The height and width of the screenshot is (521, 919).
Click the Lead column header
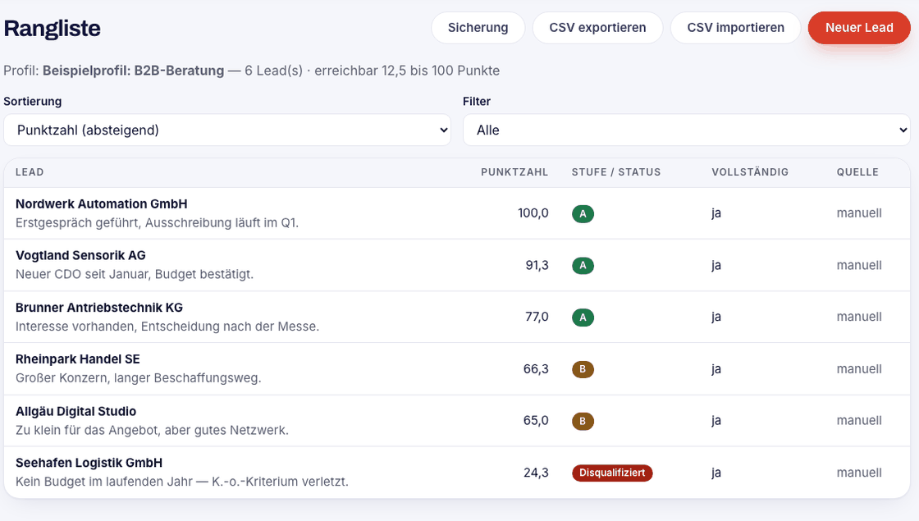coord(30,172)
